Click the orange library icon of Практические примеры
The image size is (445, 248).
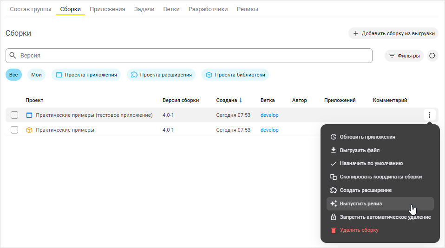[x=29, y=130]
